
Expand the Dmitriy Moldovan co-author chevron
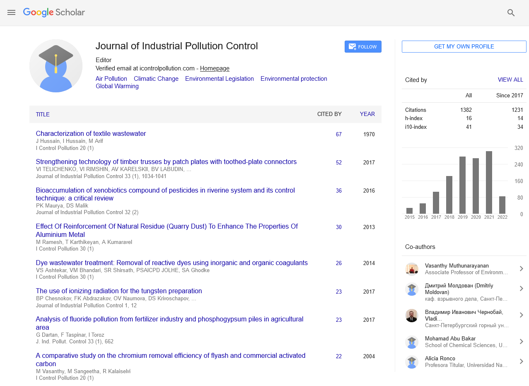click(x=521, y=289)
